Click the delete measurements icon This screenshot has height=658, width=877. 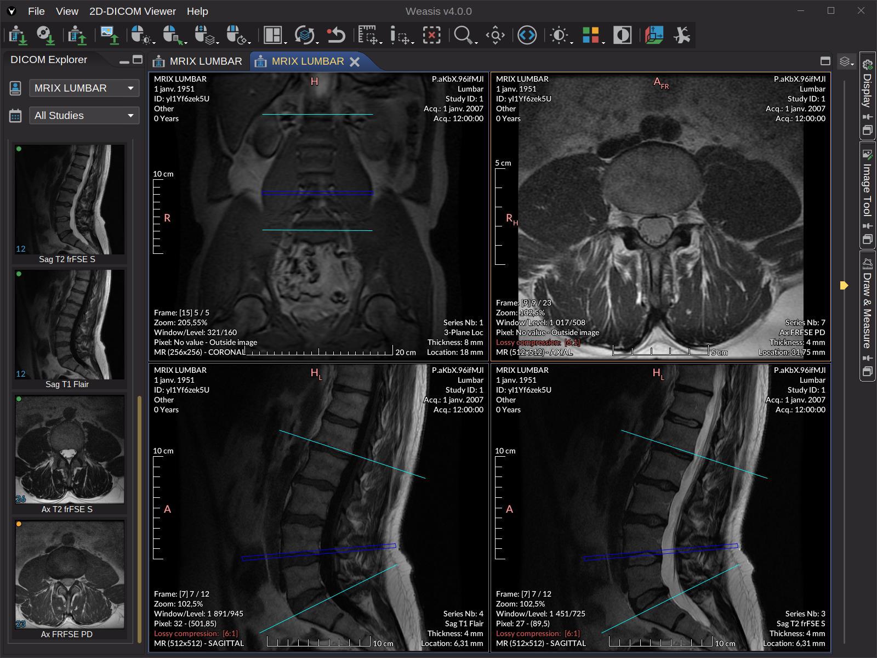point(432,35)
